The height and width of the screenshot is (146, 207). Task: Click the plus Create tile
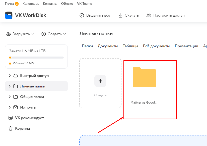[x=100, y=81]
